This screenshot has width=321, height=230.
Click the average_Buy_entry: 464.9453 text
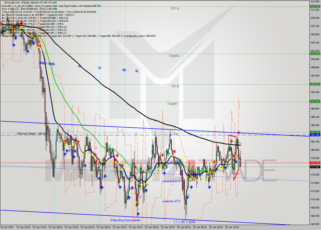pos(140,36)
